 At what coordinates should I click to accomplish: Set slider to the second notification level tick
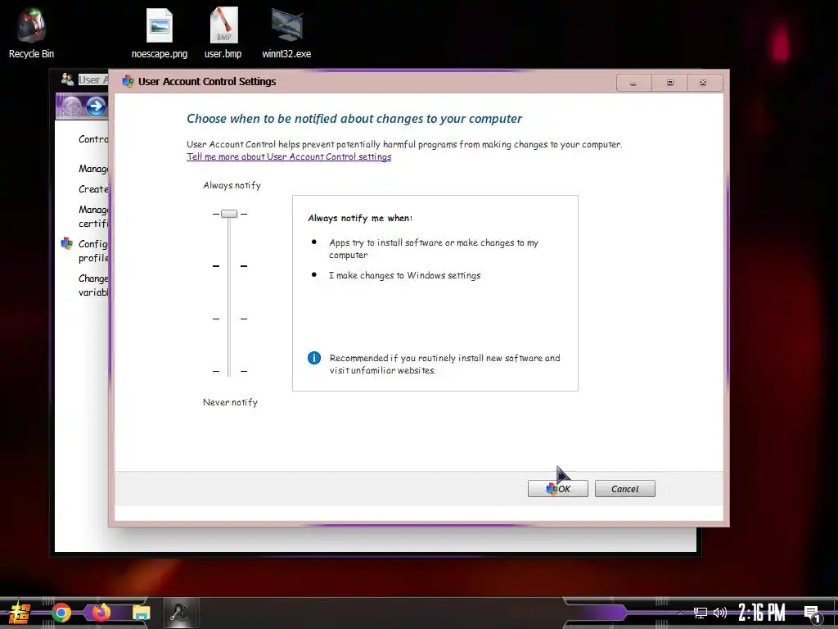click(229, 266)
